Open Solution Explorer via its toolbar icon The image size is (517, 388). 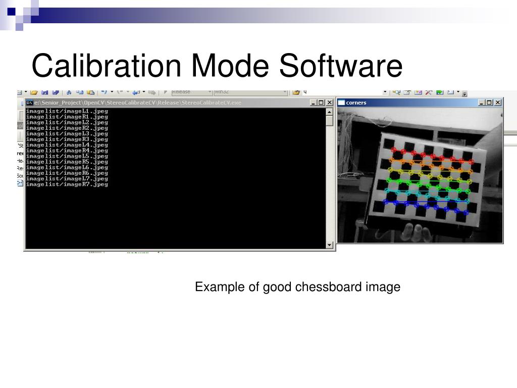point(396,92)
